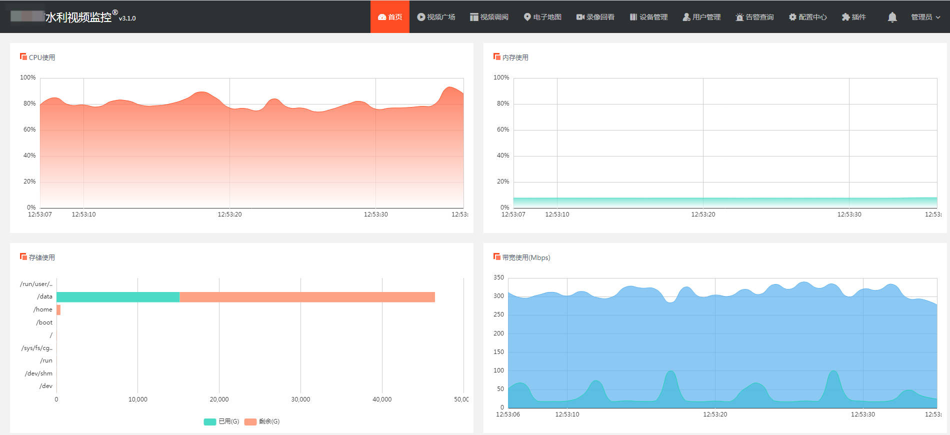Toggle the 剩余(G) legend series
This screenshot has height=435, width=950.
(262, 421)
